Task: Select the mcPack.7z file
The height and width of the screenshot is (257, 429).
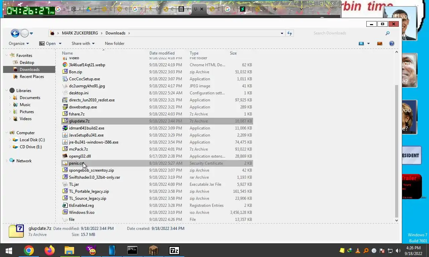Action: (78, 149)
